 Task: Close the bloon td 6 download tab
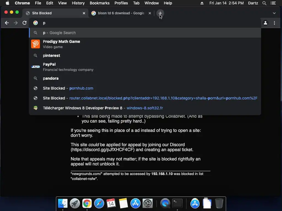pos(150,13)
